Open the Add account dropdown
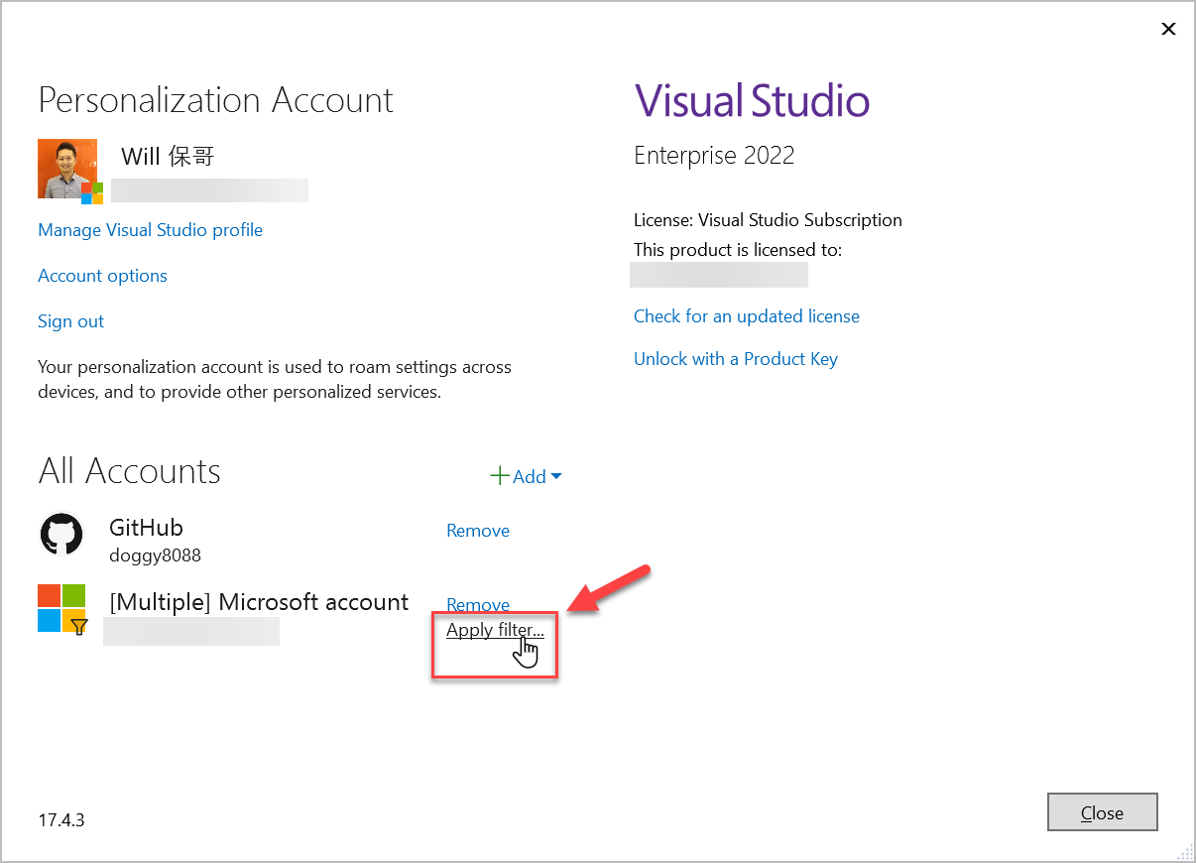Image resolution: width=1196 pixels, height=863 pixels. tap(527, 476)
